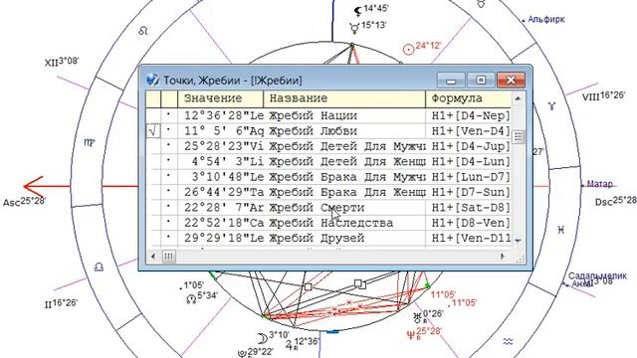Click the Aquarius sign glyph on chart ring

pyautogui.click(x=508, y=341)
